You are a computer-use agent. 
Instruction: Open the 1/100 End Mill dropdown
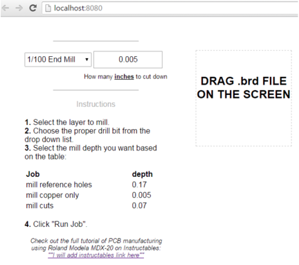pyautogui.click(x=58, y=60)
